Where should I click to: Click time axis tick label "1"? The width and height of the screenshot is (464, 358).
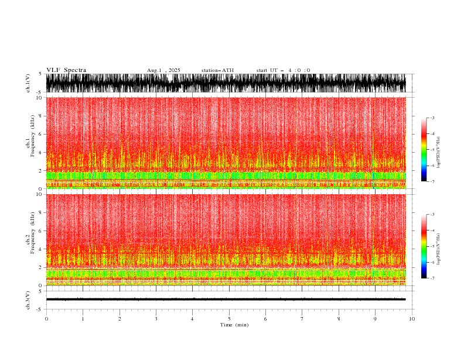click(x=83, y=319)
